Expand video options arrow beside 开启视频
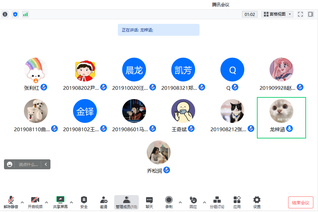Screen dimensions: 318x212 46,202
